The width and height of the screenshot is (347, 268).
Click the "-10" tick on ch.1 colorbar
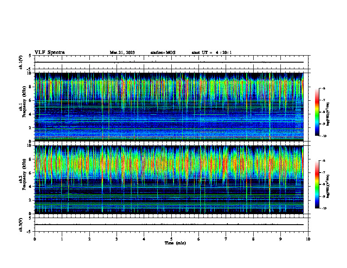324,136
